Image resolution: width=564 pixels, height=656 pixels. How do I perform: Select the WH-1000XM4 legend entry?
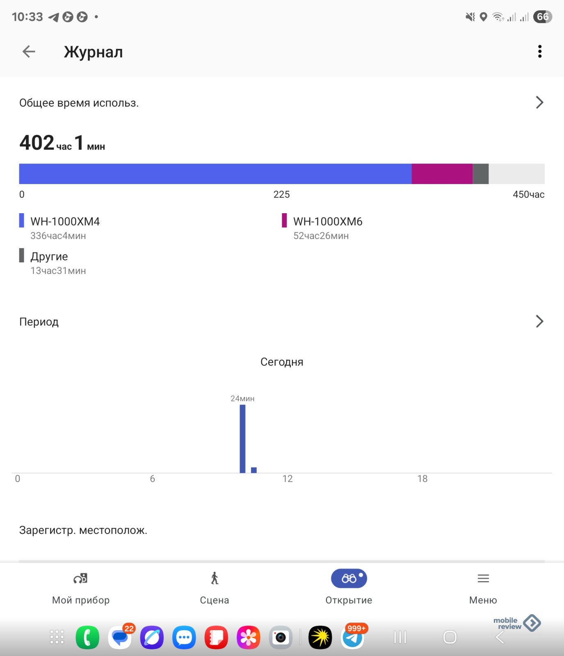click(x=65, y=222)
